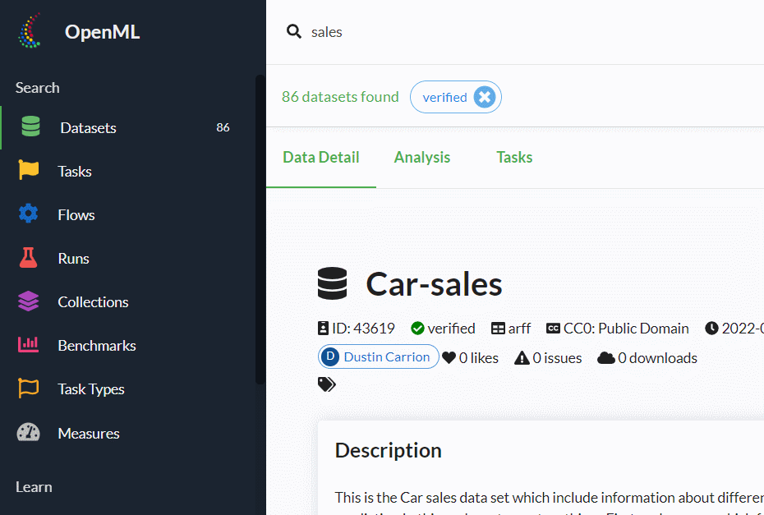Screen dimensions: 764x515
Task: Click the pink Benchmarks chart icon
Action: (29, 345)
